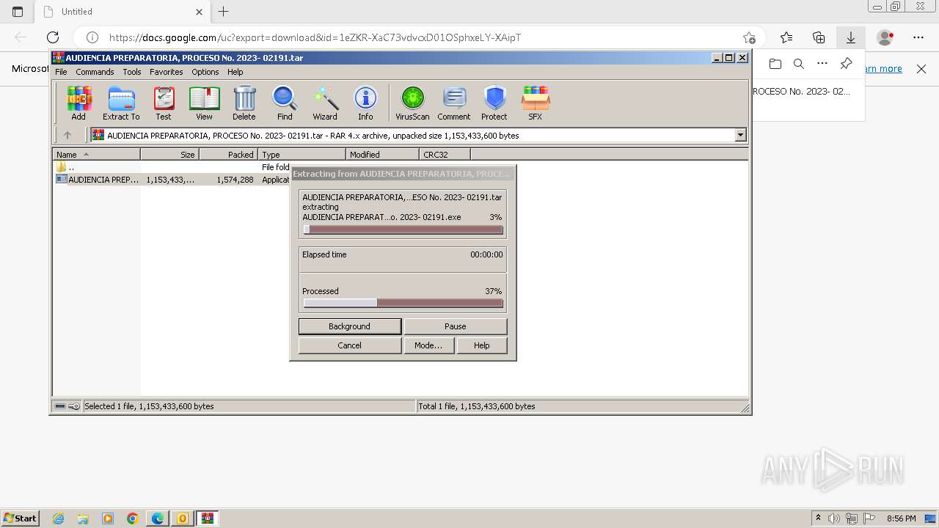Open the Options menu
Viewport: 939px width, 528px height.
(205, 72)
